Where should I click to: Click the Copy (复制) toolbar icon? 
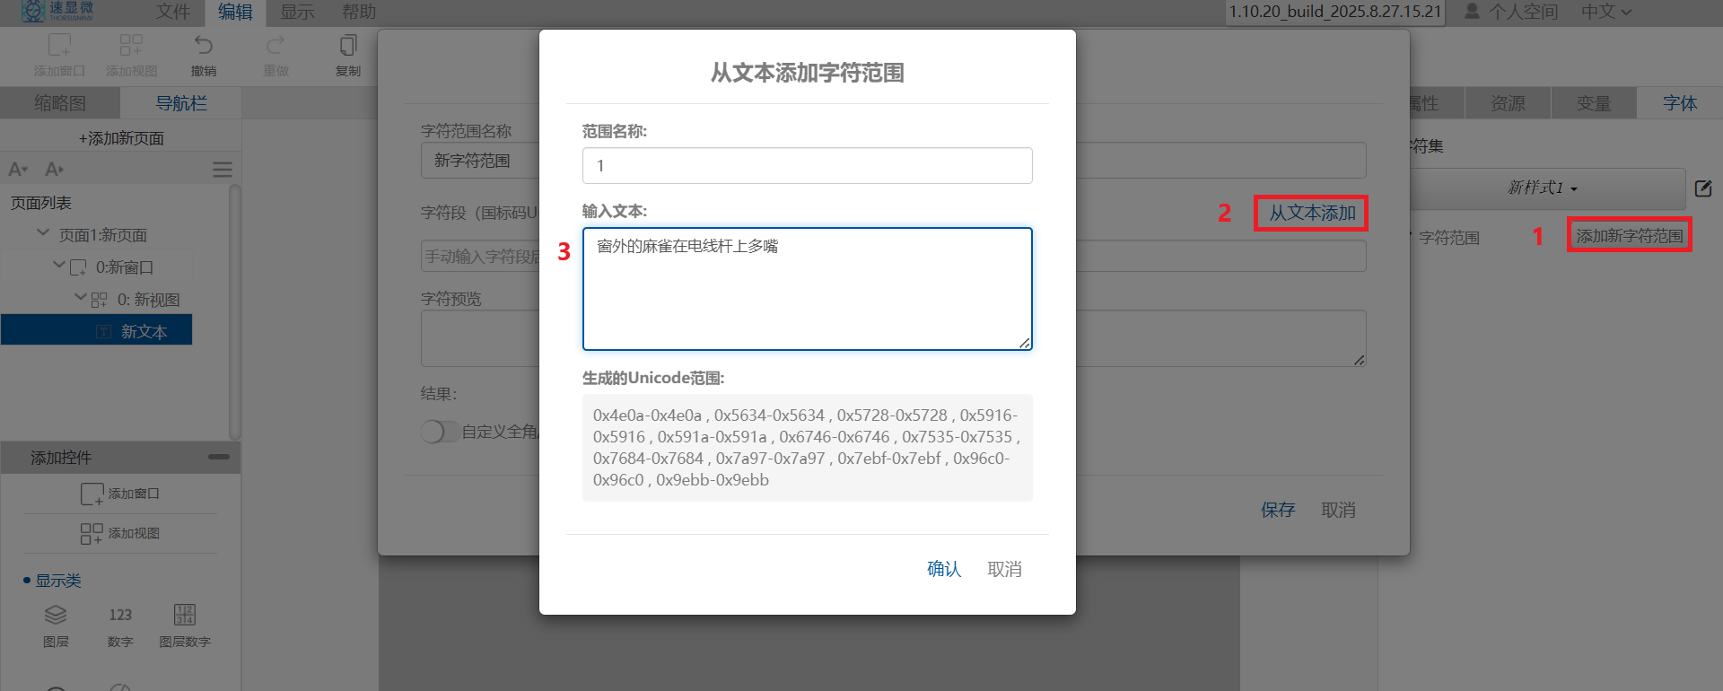(x=347, y=46)
